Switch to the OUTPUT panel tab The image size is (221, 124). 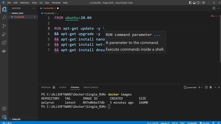pos(63,87)
